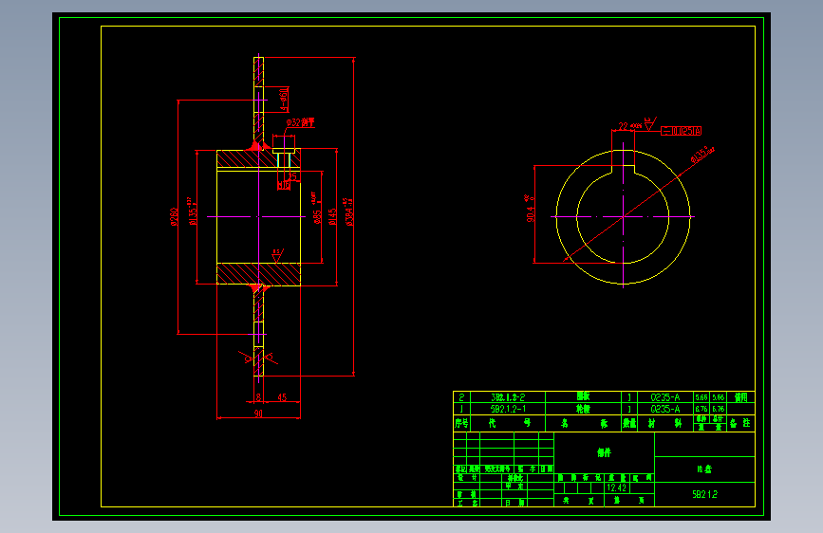Select the φ260 diameter dimension
The height and width of the screenshot is (533, 823).
click(x=174, y=216)
